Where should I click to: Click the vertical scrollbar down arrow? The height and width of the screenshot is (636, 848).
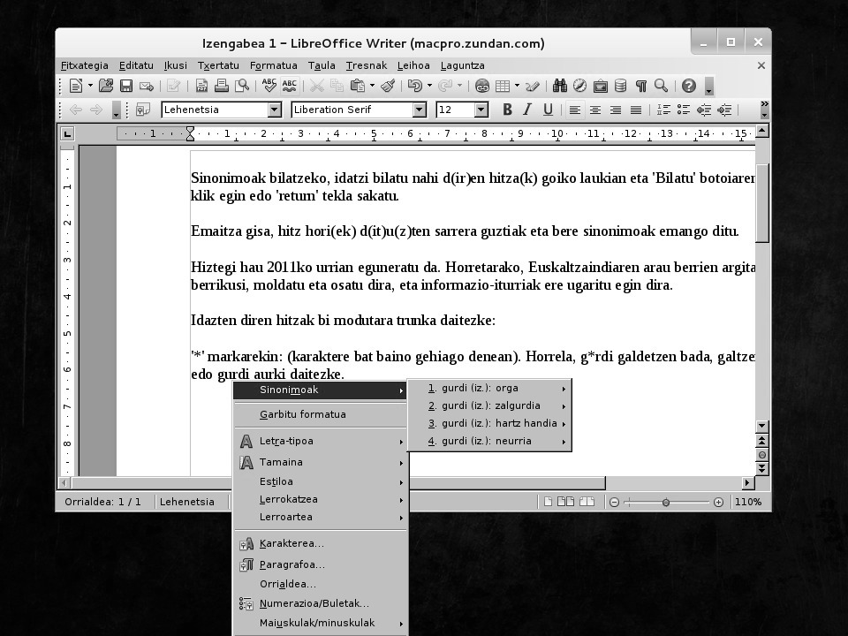(762, 426)
